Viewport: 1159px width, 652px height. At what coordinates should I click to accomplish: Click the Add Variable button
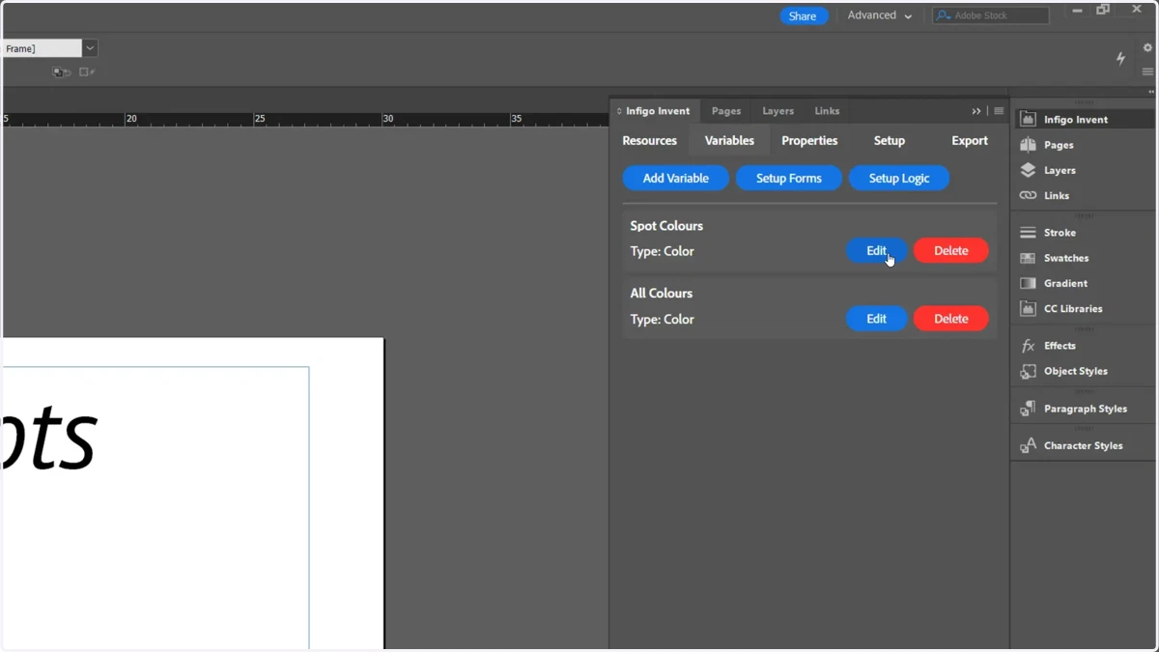click(x=676, y=178)
